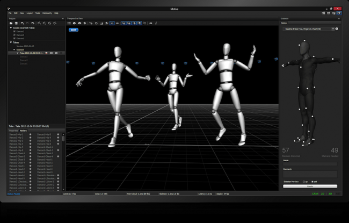
Task: Click the camera icon in viewport toolbar
Action: click(80, 23)
